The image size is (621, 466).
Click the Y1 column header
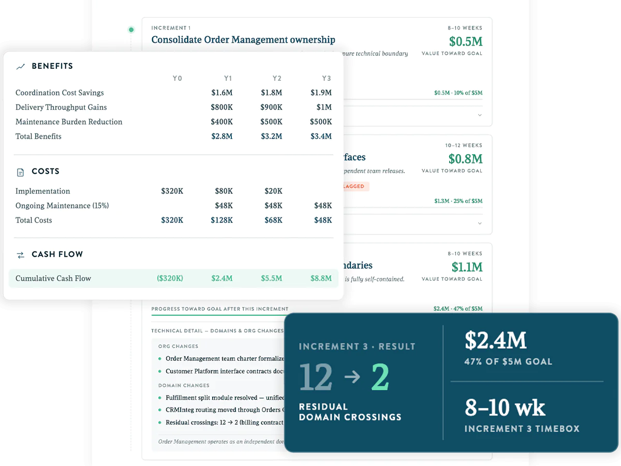point(228,78)
